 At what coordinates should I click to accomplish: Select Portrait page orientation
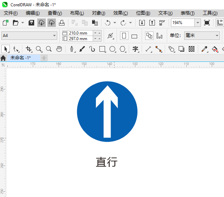pos(124,36)
